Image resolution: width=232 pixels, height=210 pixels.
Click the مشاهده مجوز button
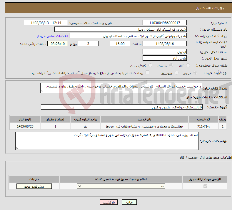click(34, 186)
